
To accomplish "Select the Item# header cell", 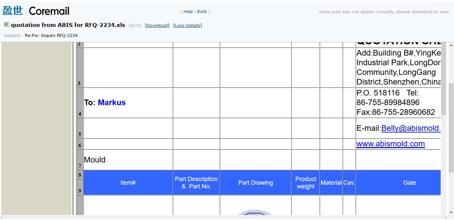I will 128,183.
